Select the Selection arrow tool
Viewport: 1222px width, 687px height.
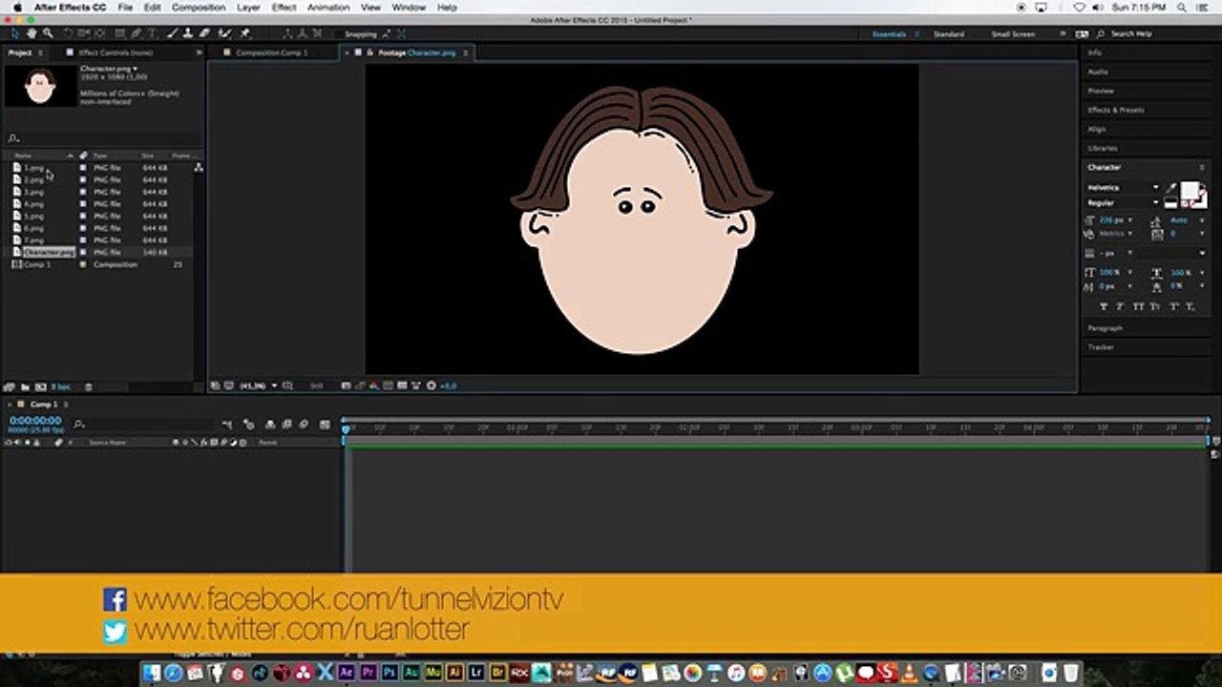[x=15, y=33]
